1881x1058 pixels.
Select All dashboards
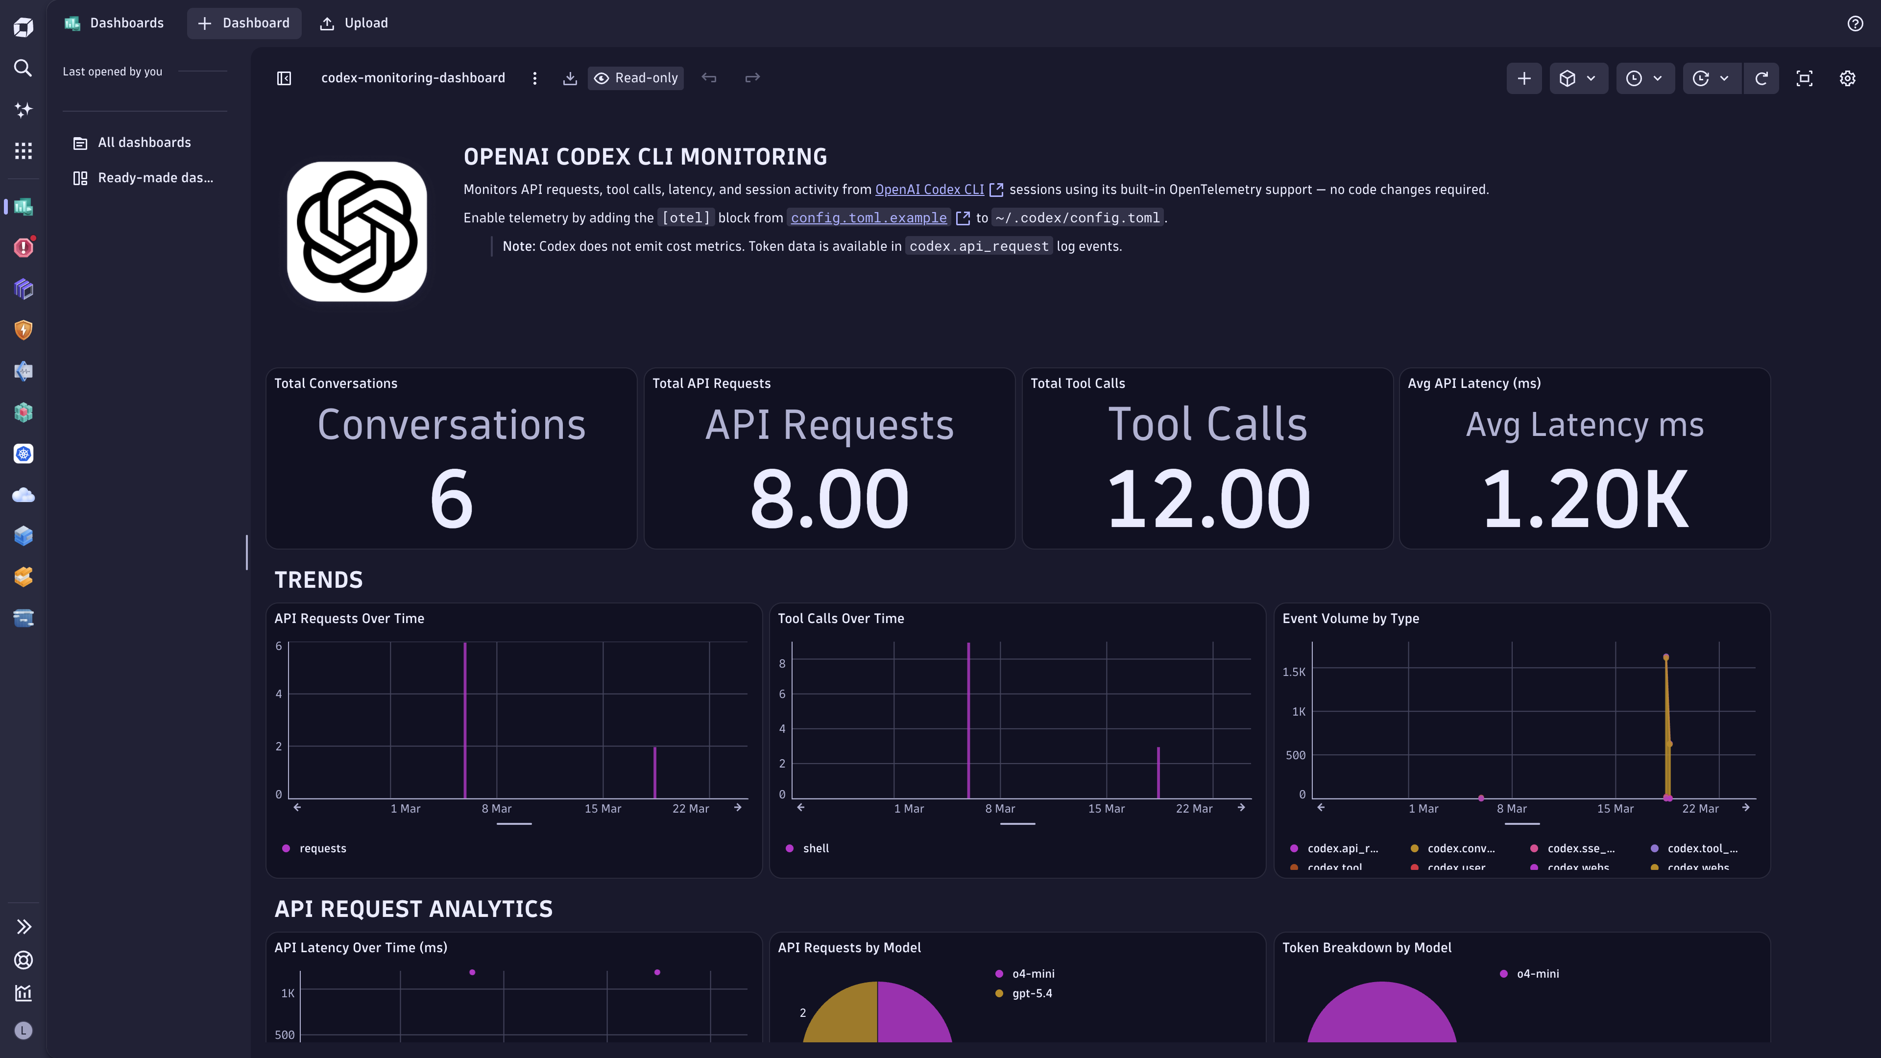(x=145, y=143)
